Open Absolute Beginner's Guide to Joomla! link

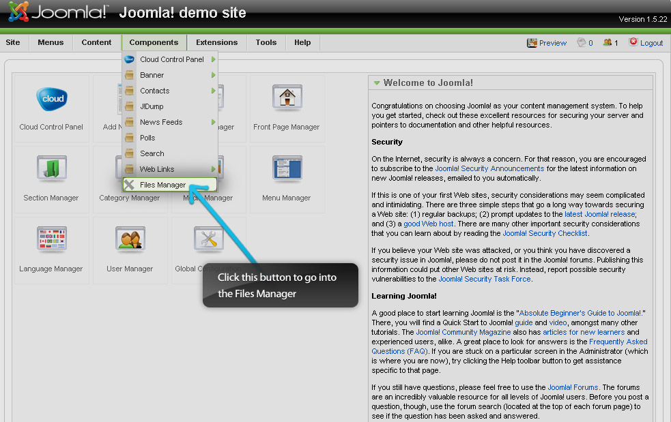click(580, 313)
